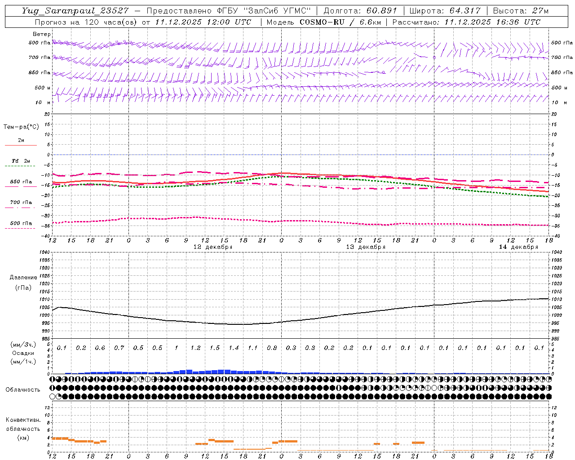Click the model name "COSMO-RU / 6.6км"
This screenshot has width=575, height=460.
pyautogui.click(x=340, y=22)
